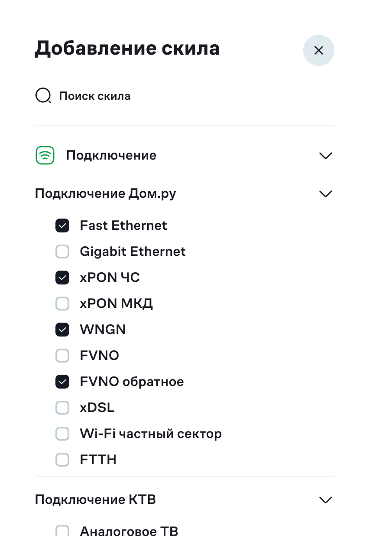Check the xPON МКД checkbox
369x536 pixels.
(x=62, y=304)
